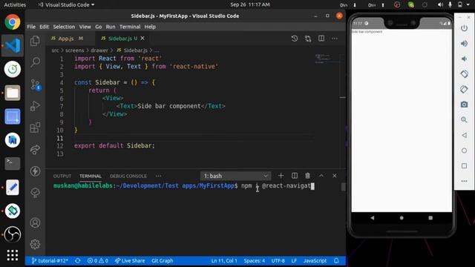Open the Extensions view
475x267 pixels.
(35, 128)
